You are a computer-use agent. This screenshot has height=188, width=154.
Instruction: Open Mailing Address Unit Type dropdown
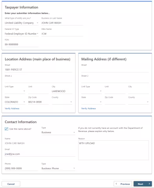tap(91, 91)
